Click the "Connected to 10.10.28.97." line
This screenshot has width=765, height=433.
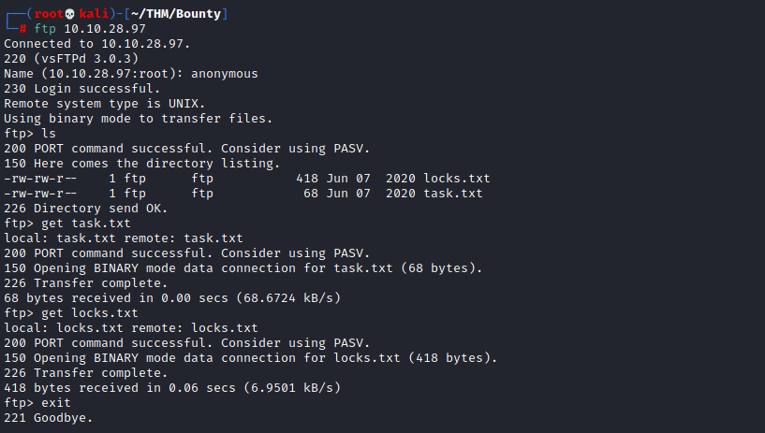(86, 44)
